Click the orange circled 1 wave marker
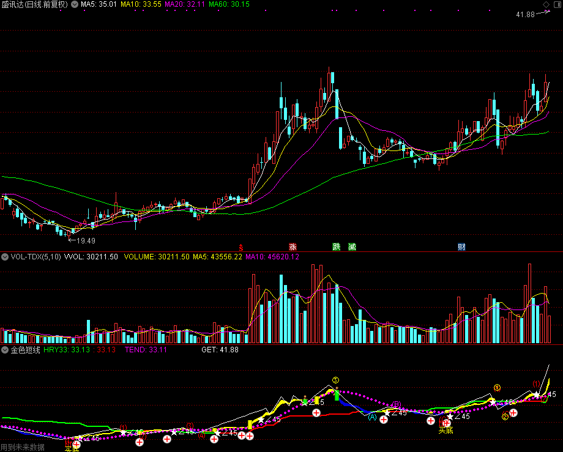 pyautogui.click(x=497, y=388)
